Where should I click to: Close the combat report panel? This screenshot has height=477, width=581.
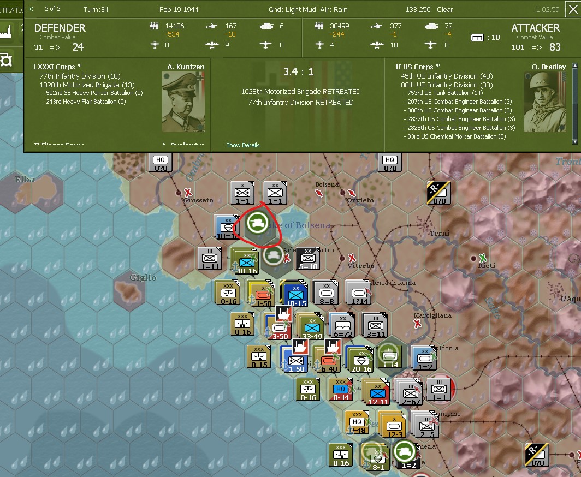[573, 9]
